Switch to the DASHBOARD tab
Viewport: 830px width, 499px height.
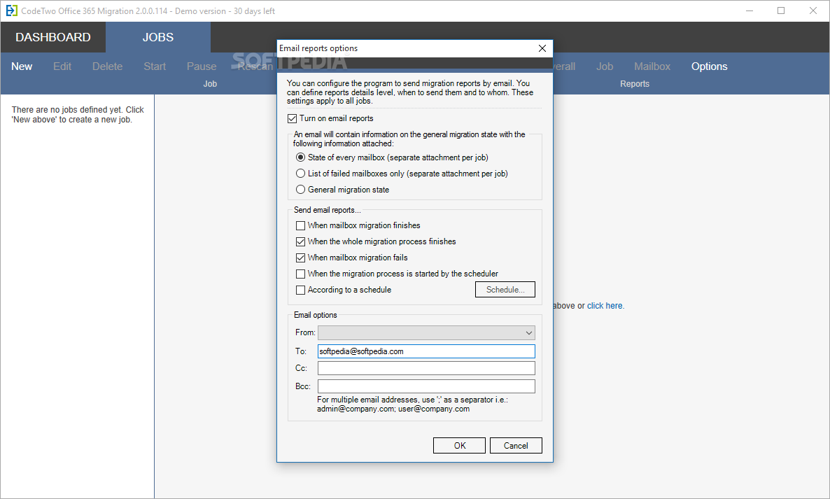[x=53, y=37]
